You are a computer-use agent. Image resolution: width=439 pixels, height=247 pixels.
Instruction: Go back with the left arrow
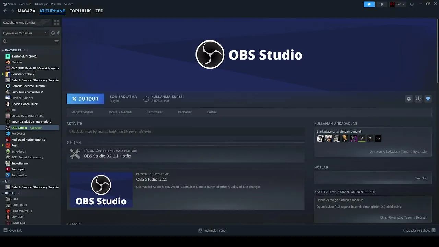point(5,11)
